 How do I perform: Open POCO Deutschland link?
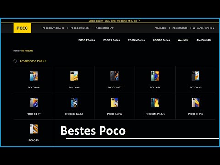pyautogui.click(x=53, y=28)
